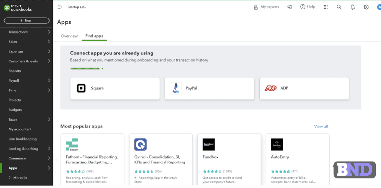The image size is (381, 188).
Task: Open the user account avatar
Action: (379, 7)
